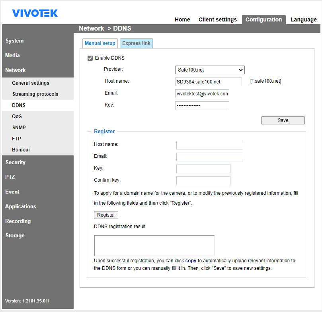The width and height of the screenshot is (322, 312).
Task: Click the Register button
Action: 106,215
